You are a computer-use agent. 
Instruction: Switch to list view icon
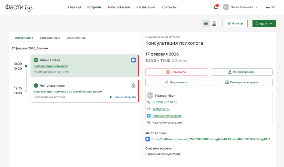pyautogui.click(x=206, y=23)
